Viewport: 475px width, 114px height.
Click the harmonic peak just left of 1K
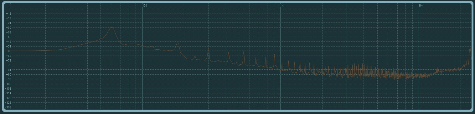pos(275,54)
